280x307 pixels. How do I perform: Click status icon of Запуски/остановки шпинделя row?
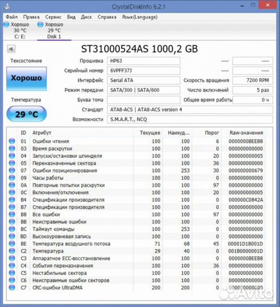(x=12, y=156)
